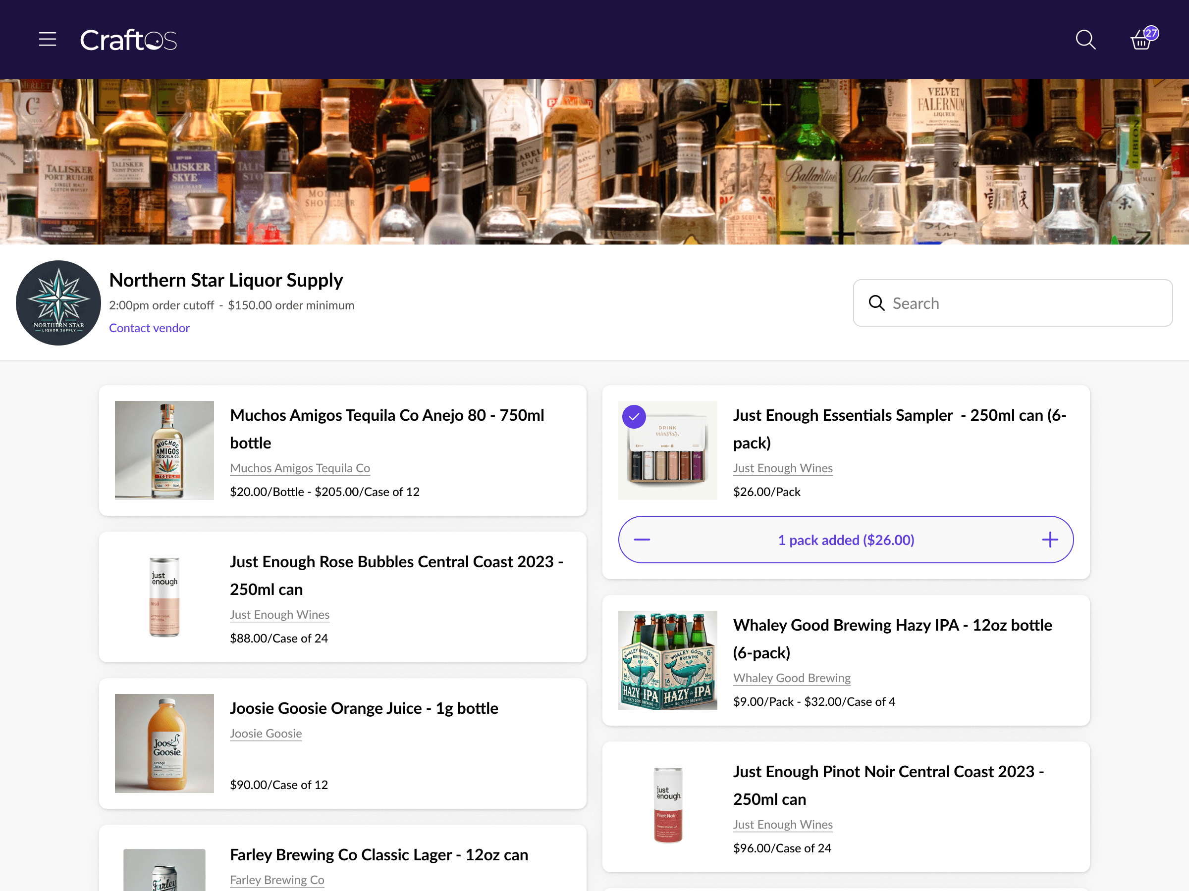Open the hamburger menu
This screenshot has height=891, width=1189.
coord(47,39)
